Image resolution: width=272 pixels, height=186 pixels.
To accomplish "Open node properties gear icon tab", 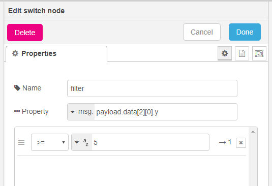I will [x=225, y=53].
